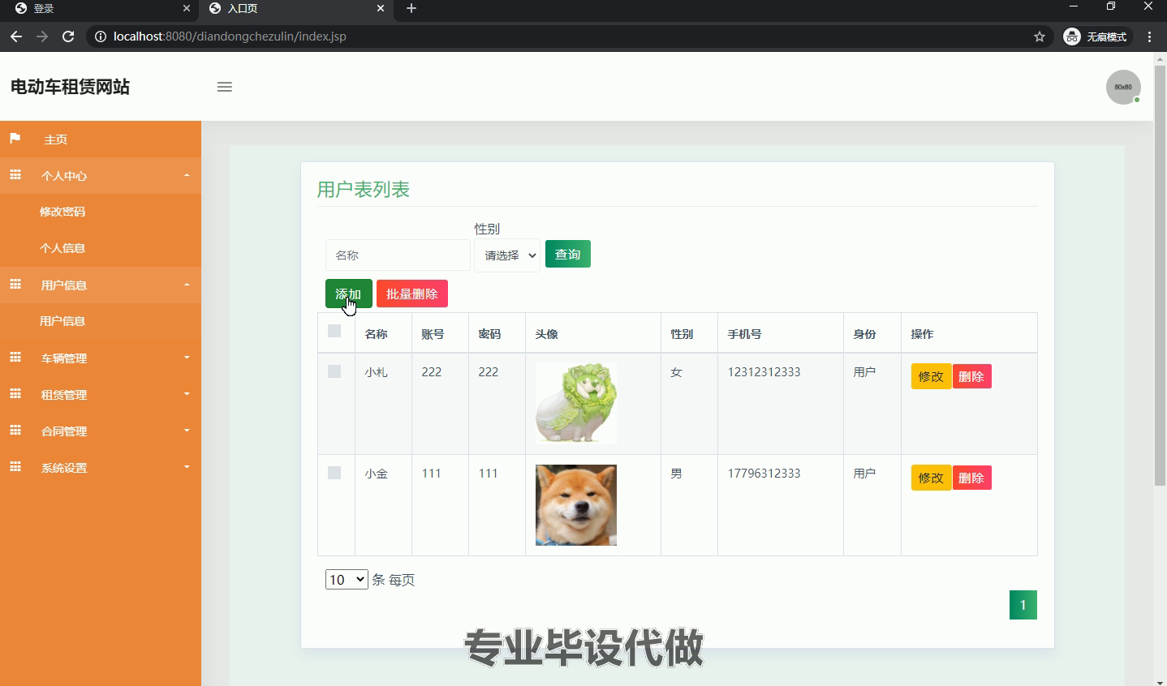Expand the 合同管理 menu section
Image resolution: width=1167 pixels, height=686 pixels.
(101, 431)
